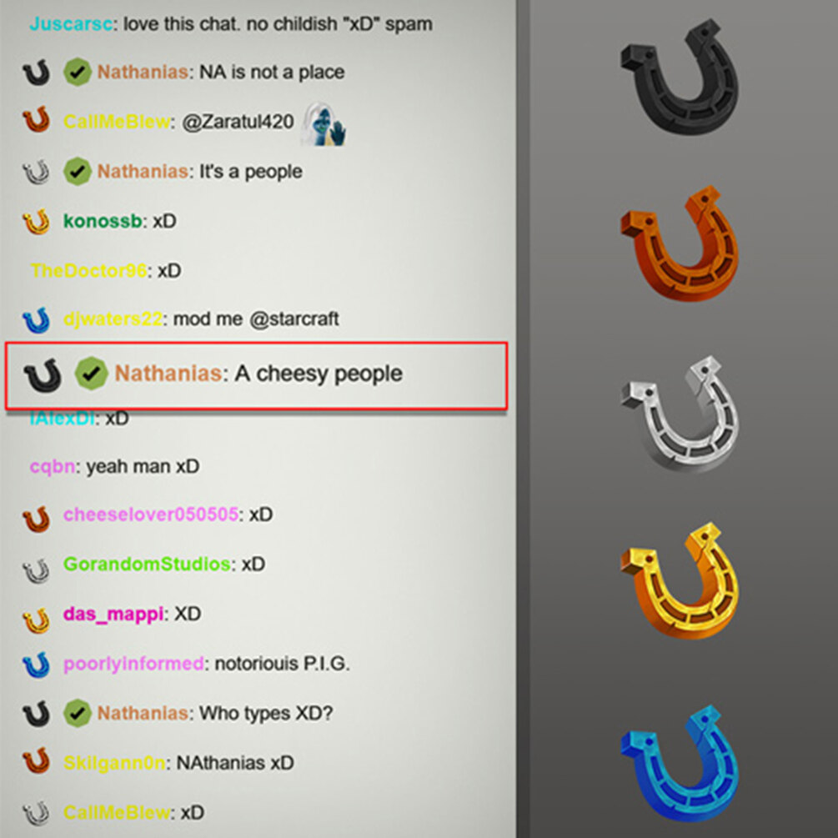The image size is (838, 838).
Task: Click the large black horseshoe badge
Action: click(680, 78)
